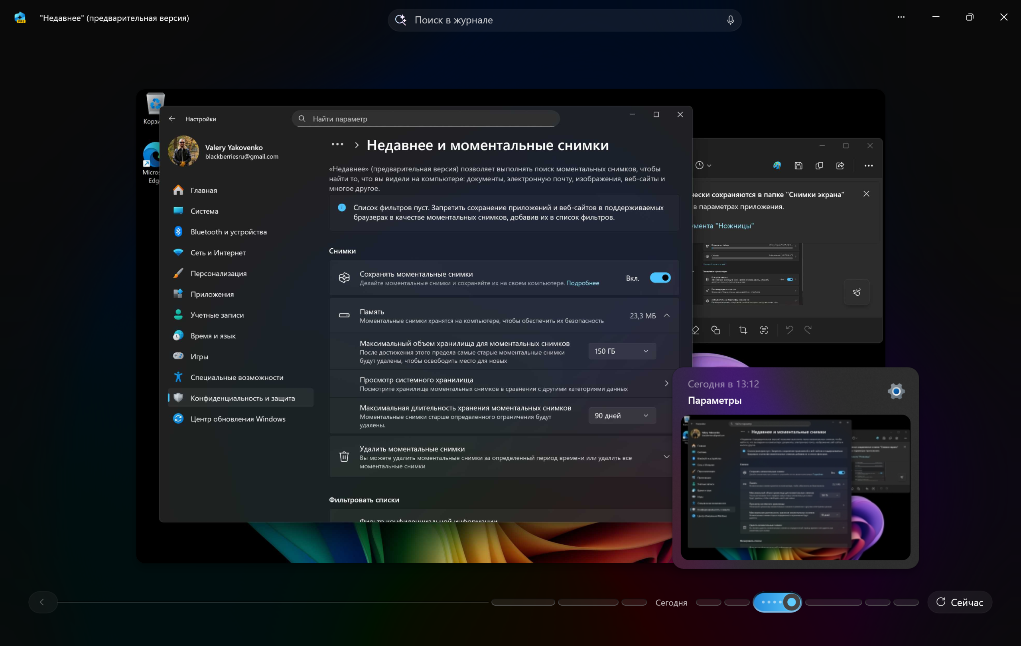The width and height of the screenshot is (1021, 646).
Task: Select the crop tool in the Snipping Tool
Action: (743, 330)
